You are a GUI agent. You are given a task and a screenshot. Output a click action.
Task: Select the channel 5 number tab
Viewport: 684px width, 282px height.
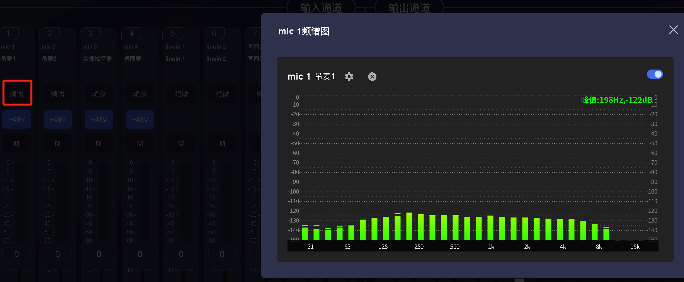(173, 34)
